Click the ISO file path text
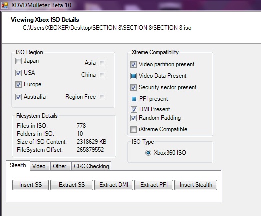 (107, 28)
